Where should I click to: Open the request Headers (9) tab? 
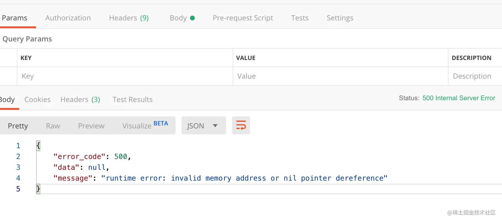click(129, 18)
